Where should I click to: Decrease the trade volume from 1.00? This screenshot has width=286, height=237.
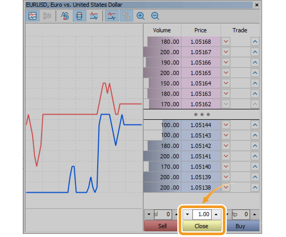pos(187,215)
